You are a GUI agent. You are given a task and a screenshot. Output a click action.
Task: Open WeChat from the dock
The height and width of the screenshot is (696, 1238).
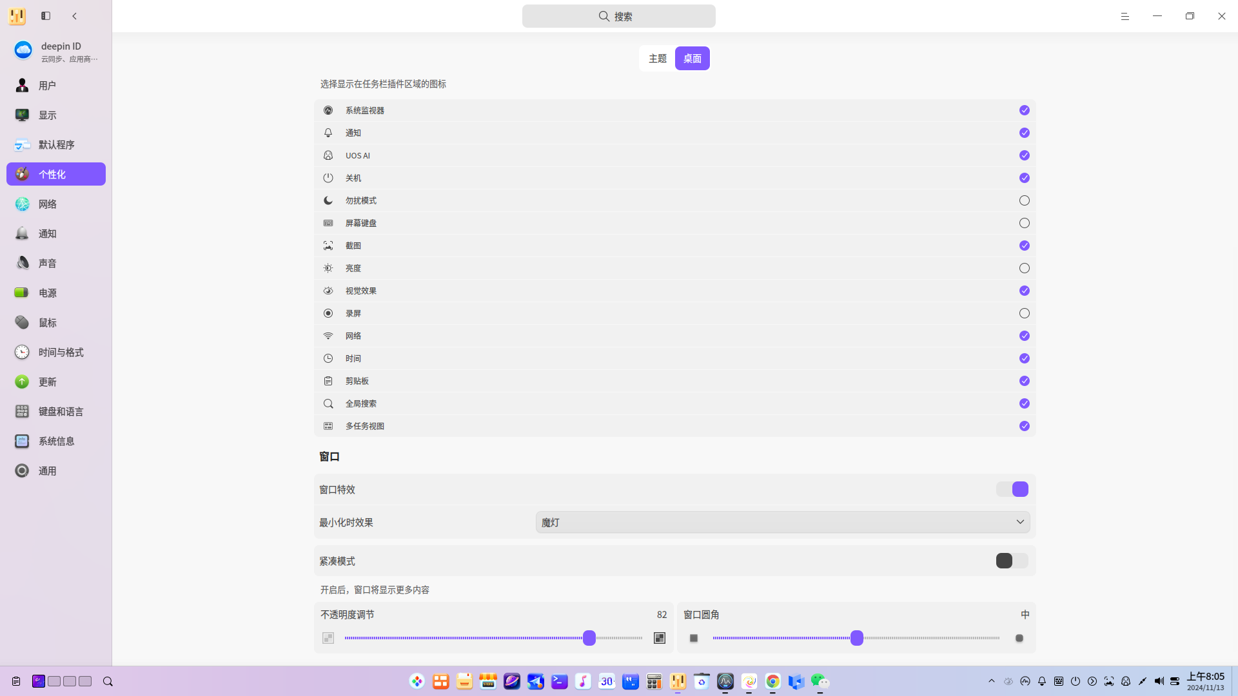tap(820, 681)
